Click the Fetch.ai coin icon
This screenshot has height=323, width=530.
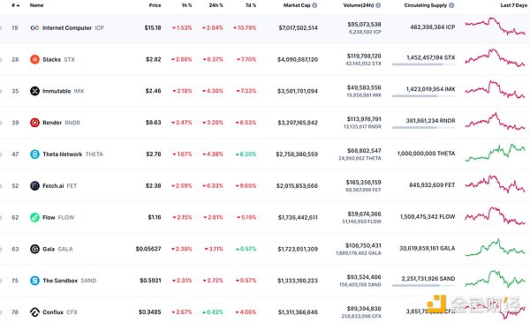34,186
